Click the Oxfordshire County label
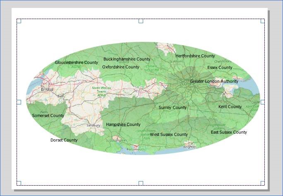The image size is (283, 196). point(120,67)
